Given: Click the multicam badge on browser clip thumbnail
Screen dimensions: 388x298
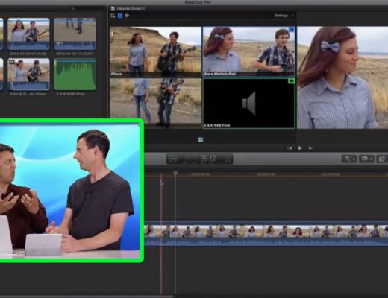Looking at the screenshot, I should point(11,62).
